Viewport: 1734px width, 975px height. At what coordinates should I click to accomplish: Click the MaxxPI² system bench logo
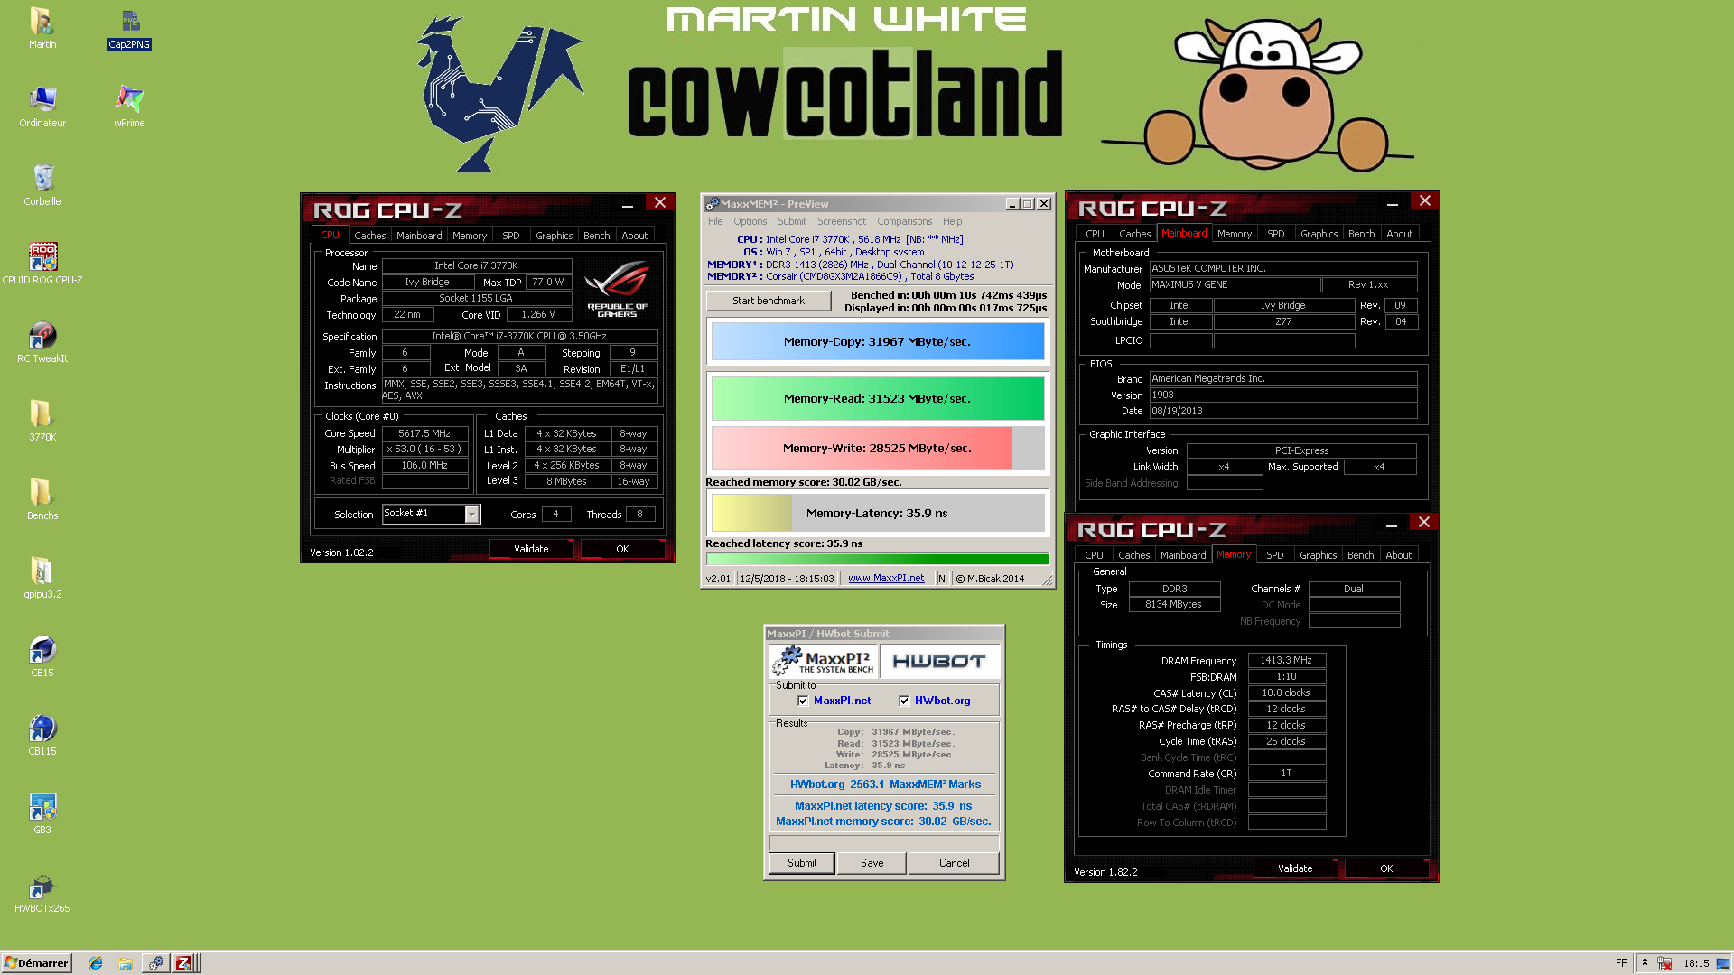[824, 662]
